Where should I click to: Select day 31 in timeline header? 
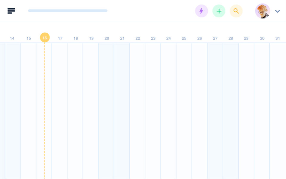pos(278,38)
